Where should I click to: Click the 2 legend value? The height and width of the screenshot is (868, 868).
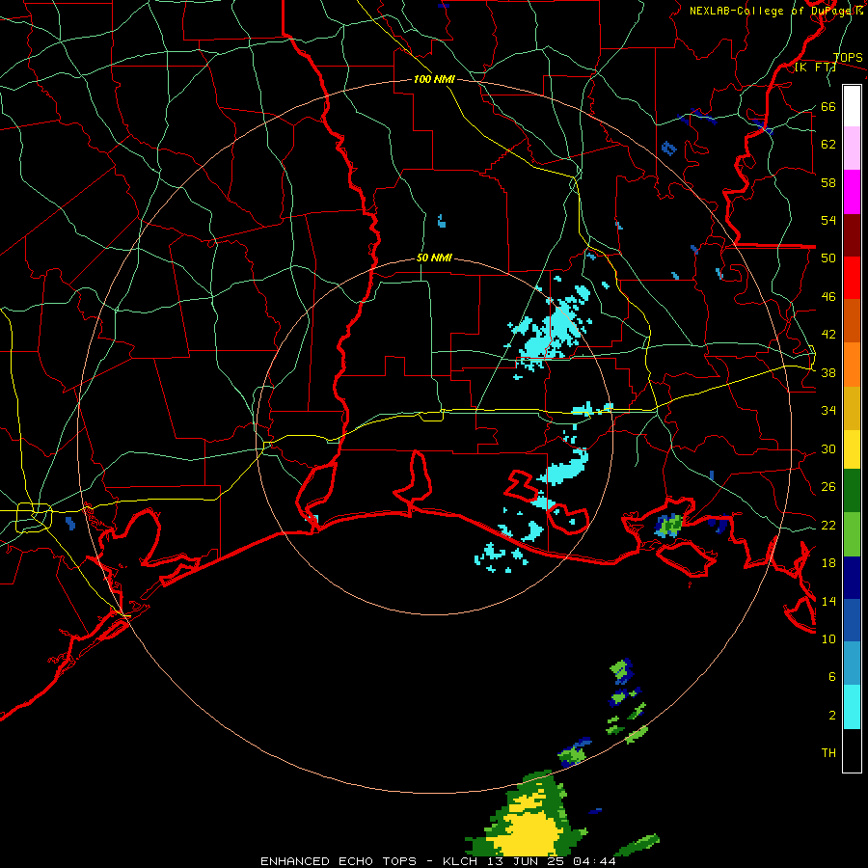coord(832,716)
